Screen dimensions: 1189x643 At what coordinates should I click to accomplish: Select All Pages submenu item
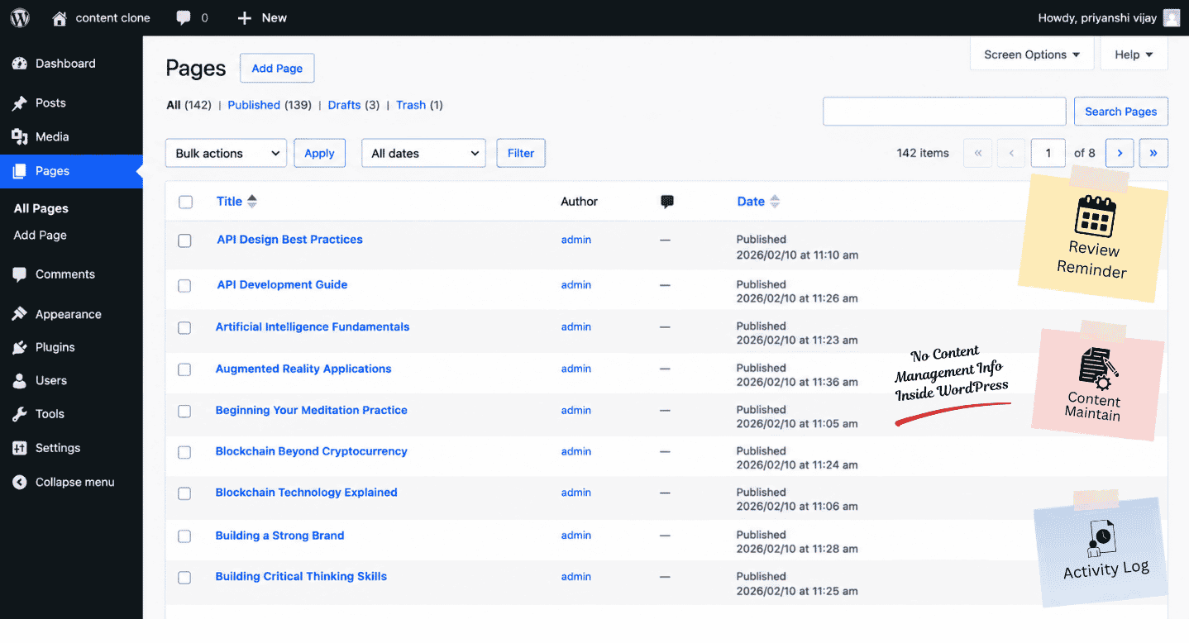coord(41,208)
